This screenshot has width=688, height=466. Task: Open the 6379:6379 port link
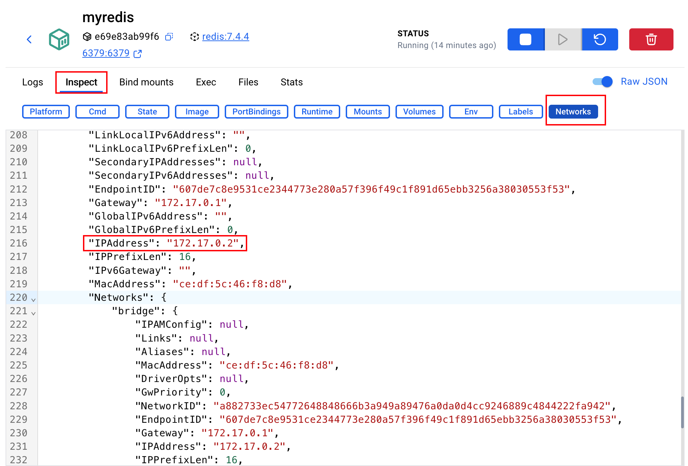(x=106, y=53)
